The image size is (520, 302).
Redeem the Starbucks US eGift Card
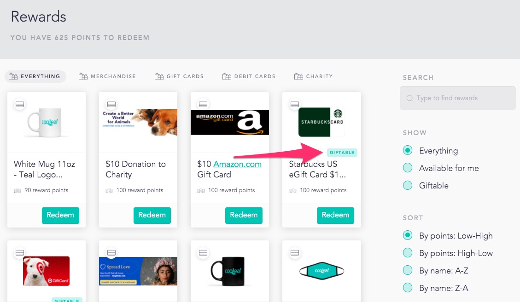335,215
